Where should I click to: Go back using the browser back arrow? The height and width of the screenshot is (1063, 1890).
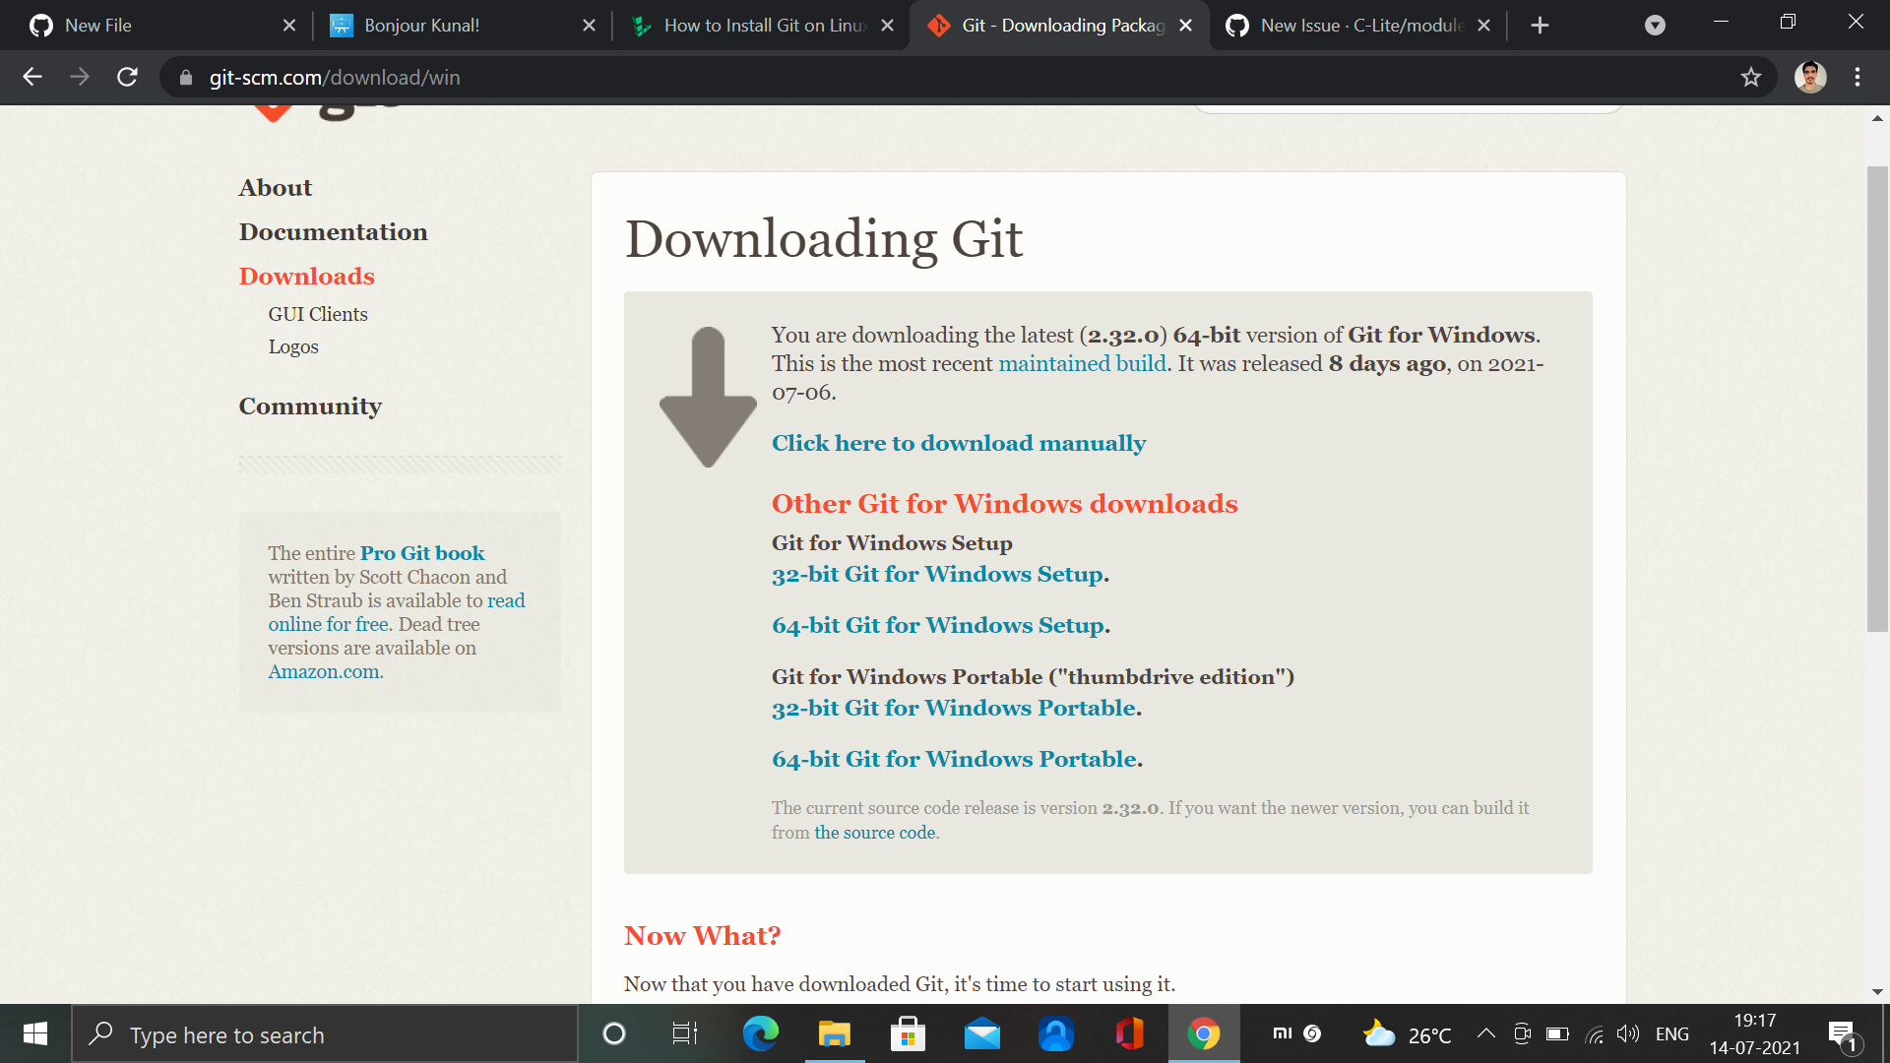pos(32,77)
